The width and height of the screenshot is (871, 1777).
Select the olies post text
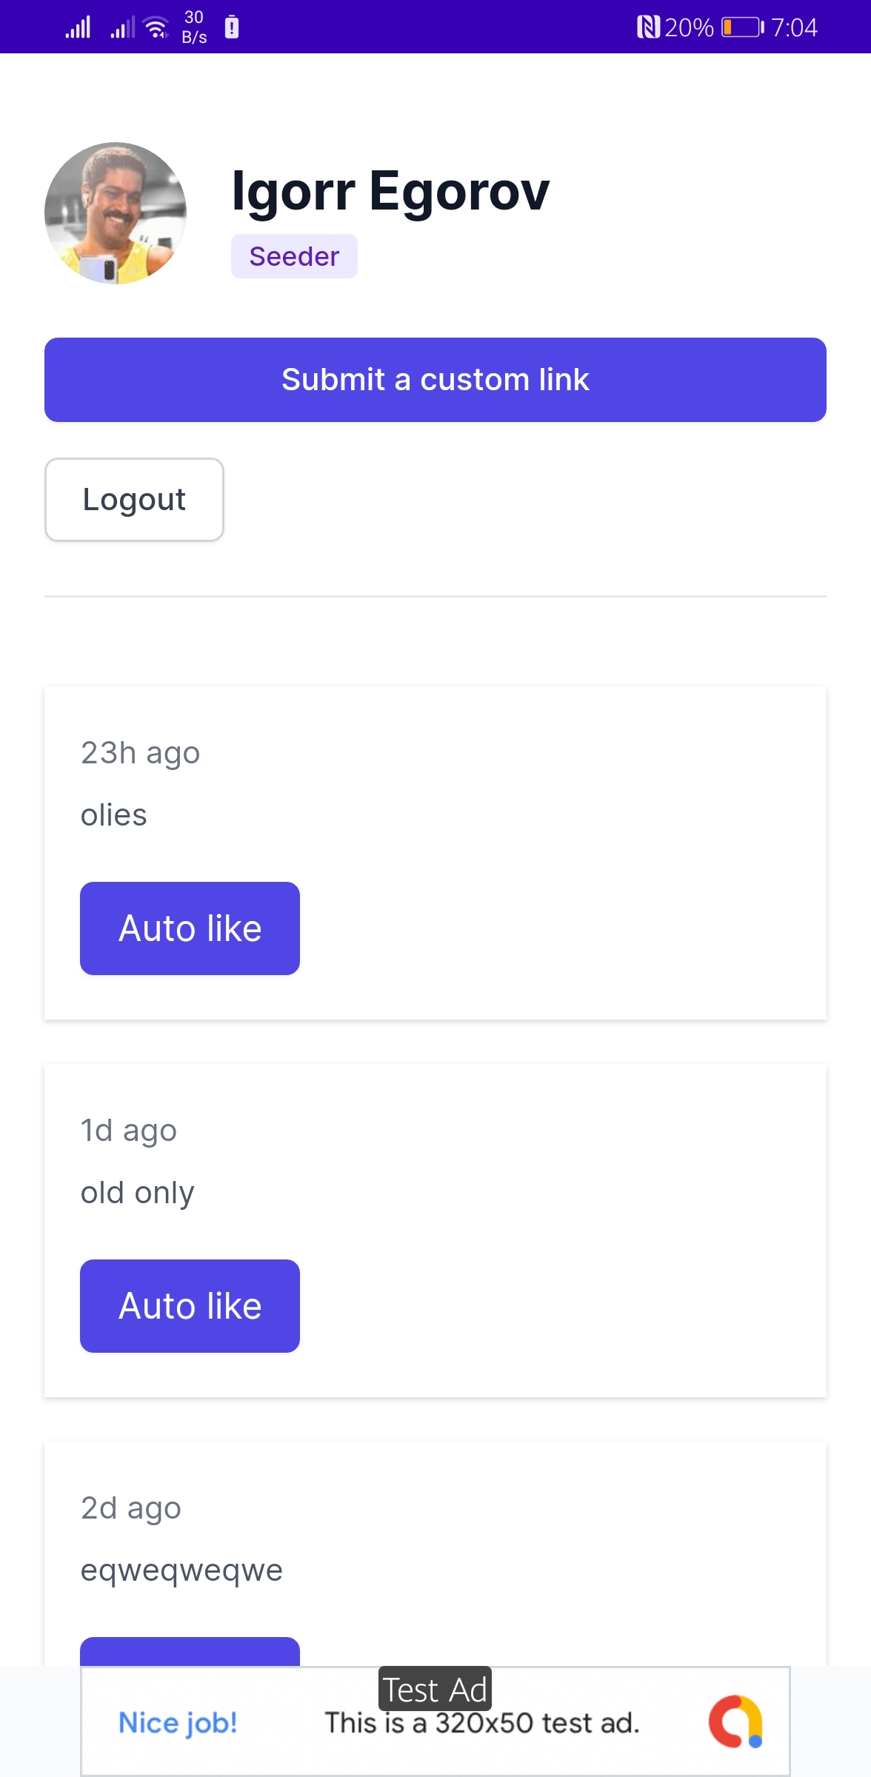[x=114, y=815]
